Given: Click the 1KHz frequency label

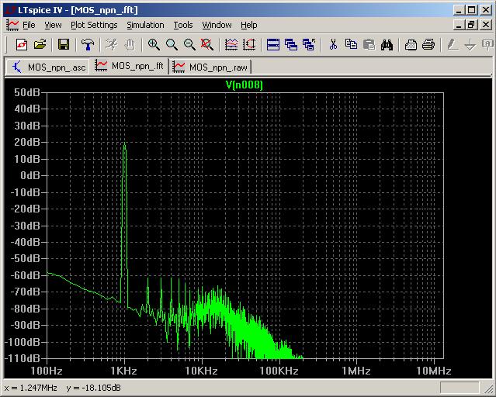Looking at the screenshot, I should click(123, 371).
